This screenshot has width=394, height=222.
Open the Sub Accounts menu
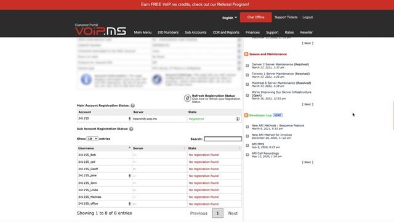click(x=196, y=33)
